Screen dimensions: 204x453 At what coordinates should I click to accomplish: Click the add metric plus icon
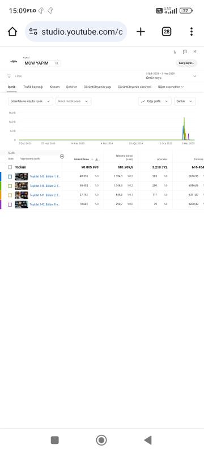point(62,156)
